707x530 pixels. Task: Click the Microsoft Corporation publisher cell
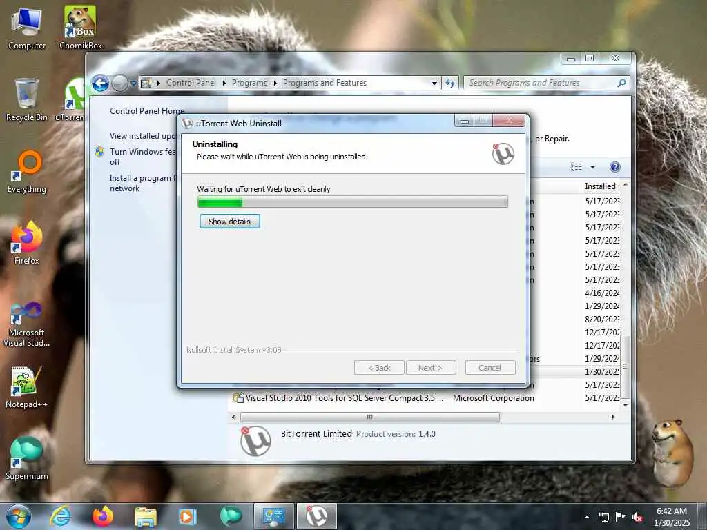(493, 398)
